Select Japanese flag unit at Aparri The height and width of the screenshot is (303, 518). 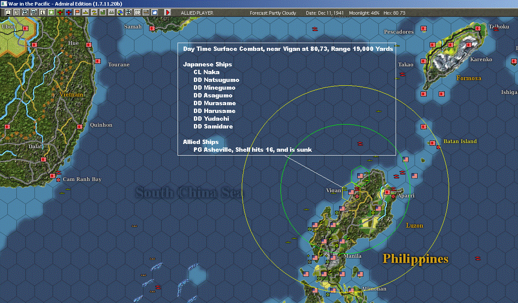click(x=387, y=192)
